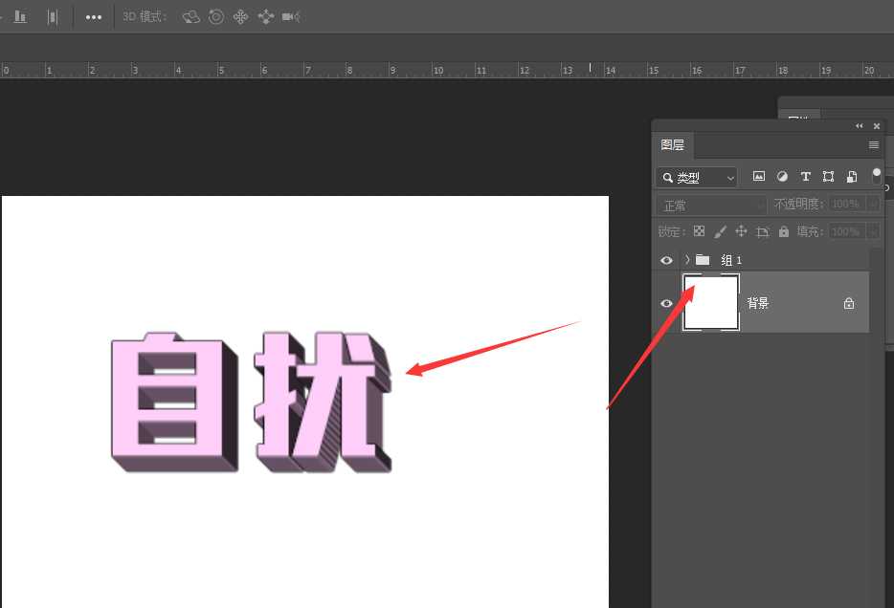The width and height of the screenshot is (894, 608).
Task: Click the 背景 layer thumbnail
Action: click(x=710, y=302)
